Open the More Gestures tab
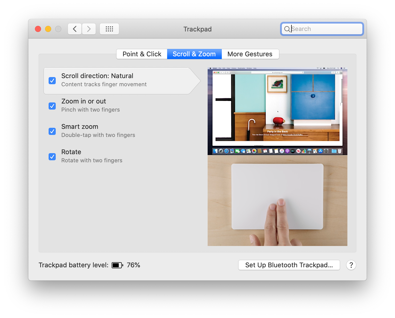Image resolution: width=395 pixels, height=318 pixels. tap(250, 54)
